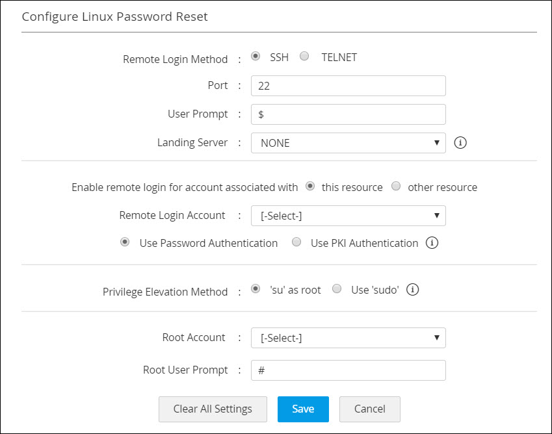
Task: Open the Remote Login Account dropdown
Action: (x=348, y=216)
